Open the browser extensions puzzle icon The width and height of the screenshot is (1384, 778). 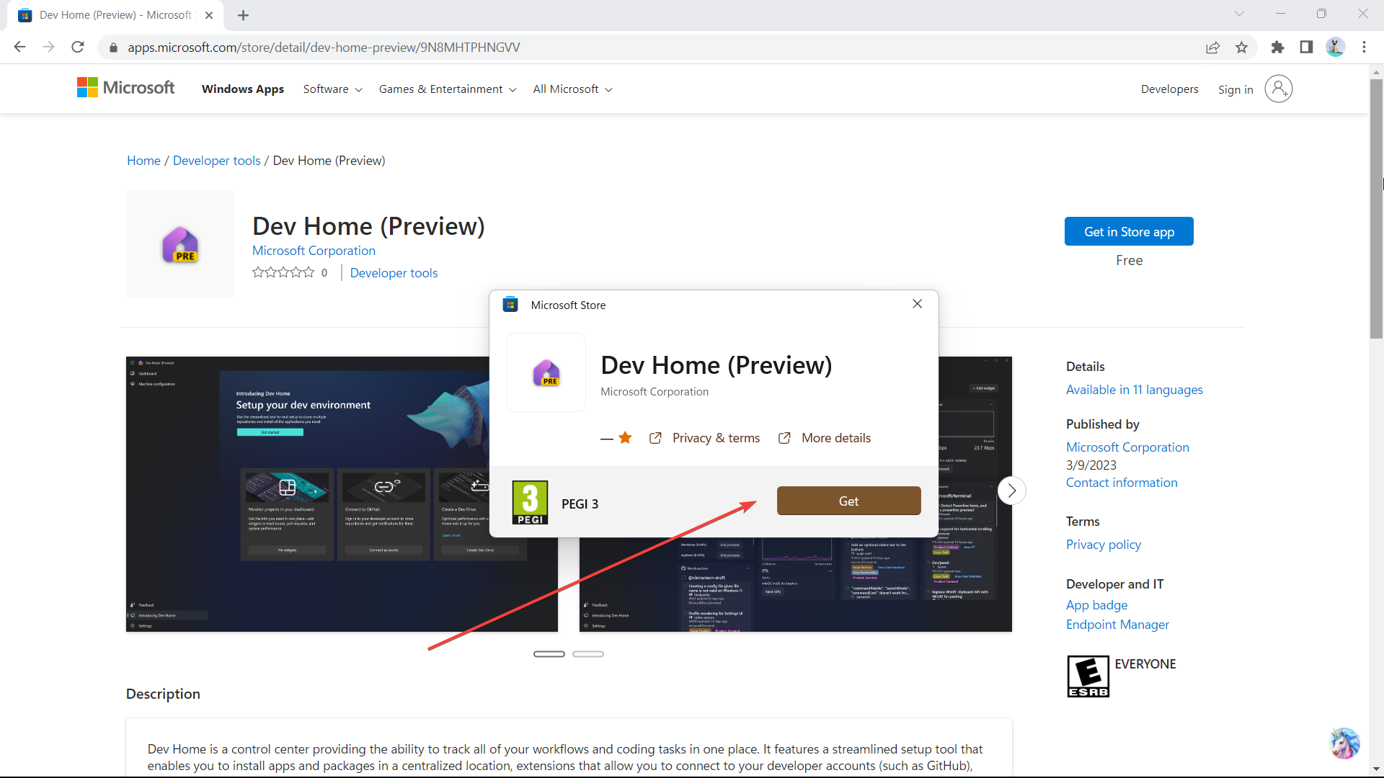(x=1277, y=47)
